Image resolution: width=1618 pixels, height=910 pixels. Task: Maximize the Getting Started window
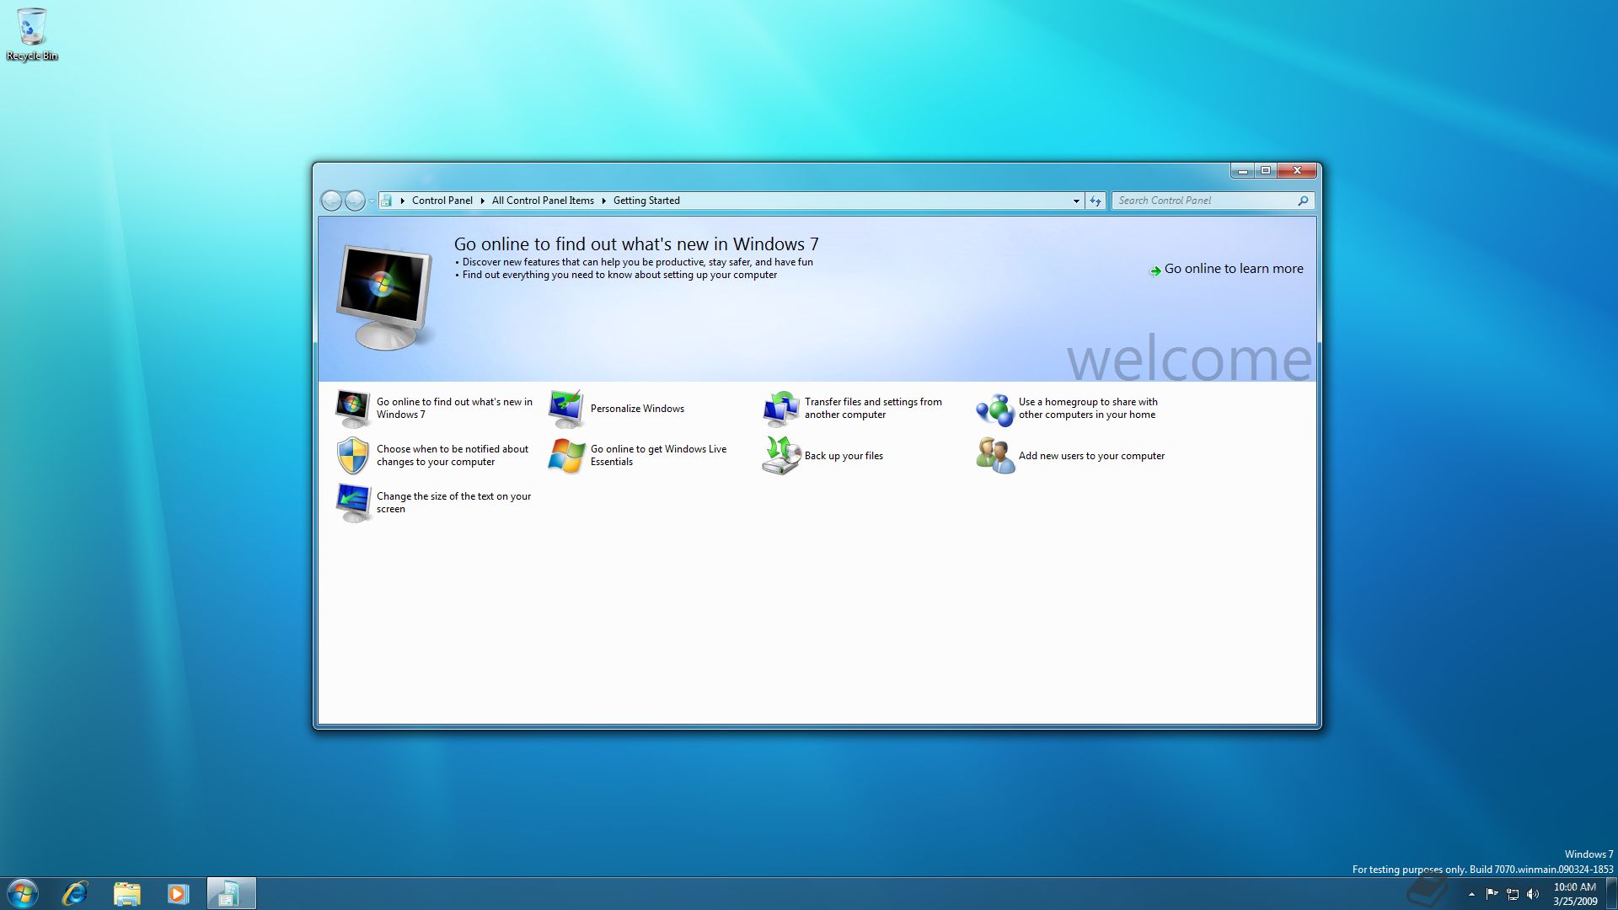1266,171
